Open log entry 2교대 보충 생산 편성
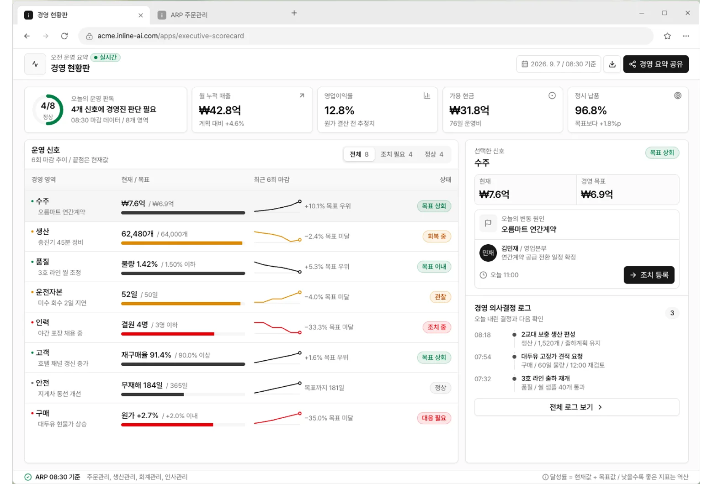 click(576, 339)
